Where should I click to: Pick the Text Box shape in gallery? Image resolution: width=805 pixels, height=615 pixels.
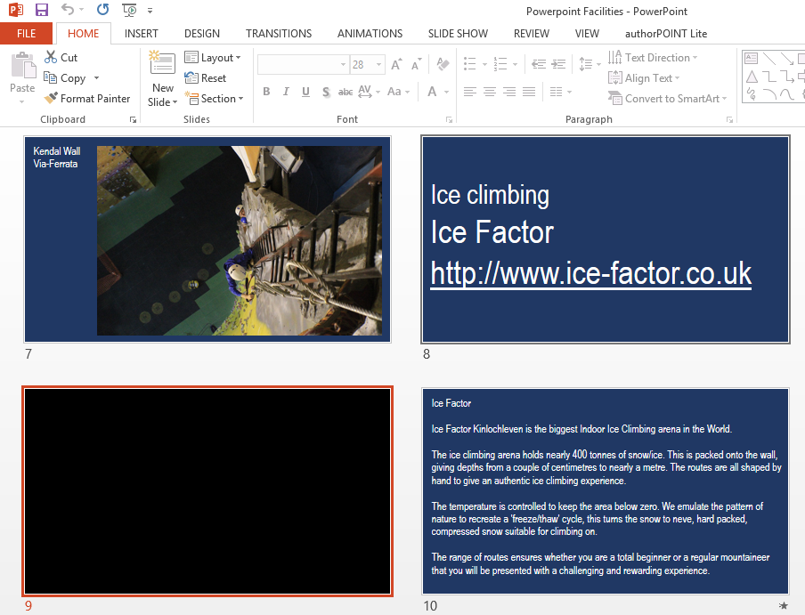point(752,58)
